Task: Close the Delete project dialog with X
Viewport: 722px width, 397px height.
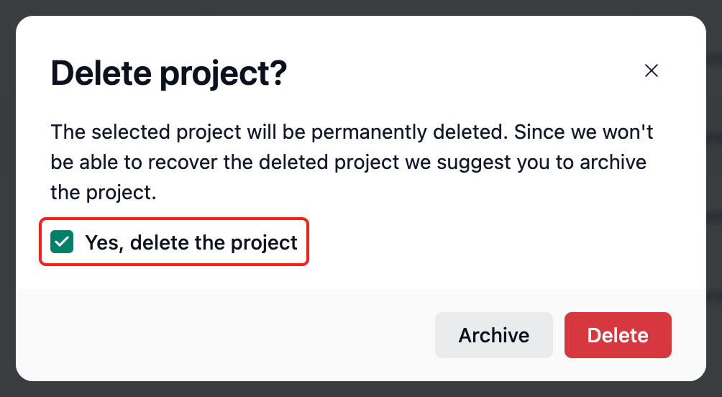Action: pos(652,70)
